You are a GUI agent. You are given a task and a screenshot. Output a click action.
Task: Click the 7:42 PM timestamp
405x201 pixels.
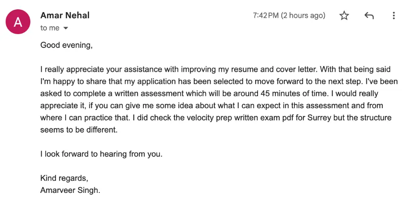(x=266, y=16)
